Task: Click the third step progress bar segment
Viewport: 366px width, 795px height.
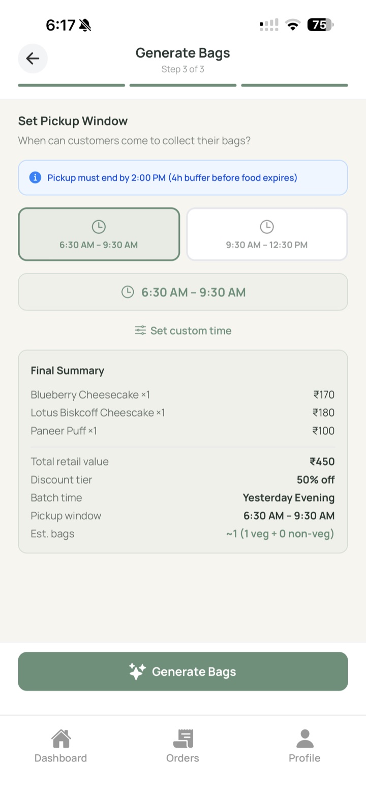Action: pos(294,85)
